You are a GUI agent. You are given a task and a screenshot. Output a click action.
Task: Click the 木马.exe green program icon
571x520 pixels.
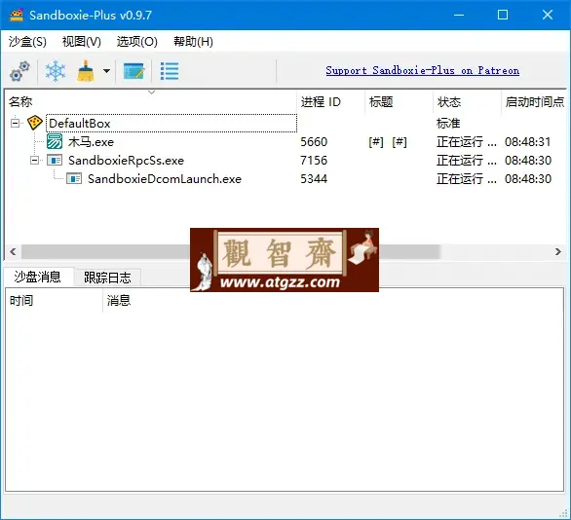55,141
